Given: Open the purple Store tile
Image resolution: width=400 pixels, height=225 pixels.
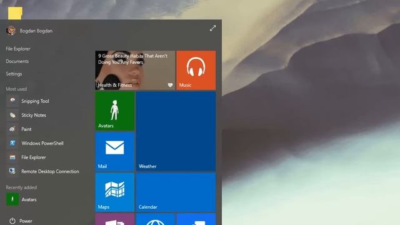Looking at the screenshot, I should pos(115,219).
